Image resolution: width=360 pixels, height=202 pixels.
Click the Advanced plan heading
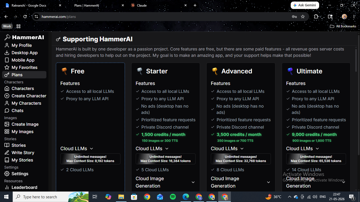point(237,71)
